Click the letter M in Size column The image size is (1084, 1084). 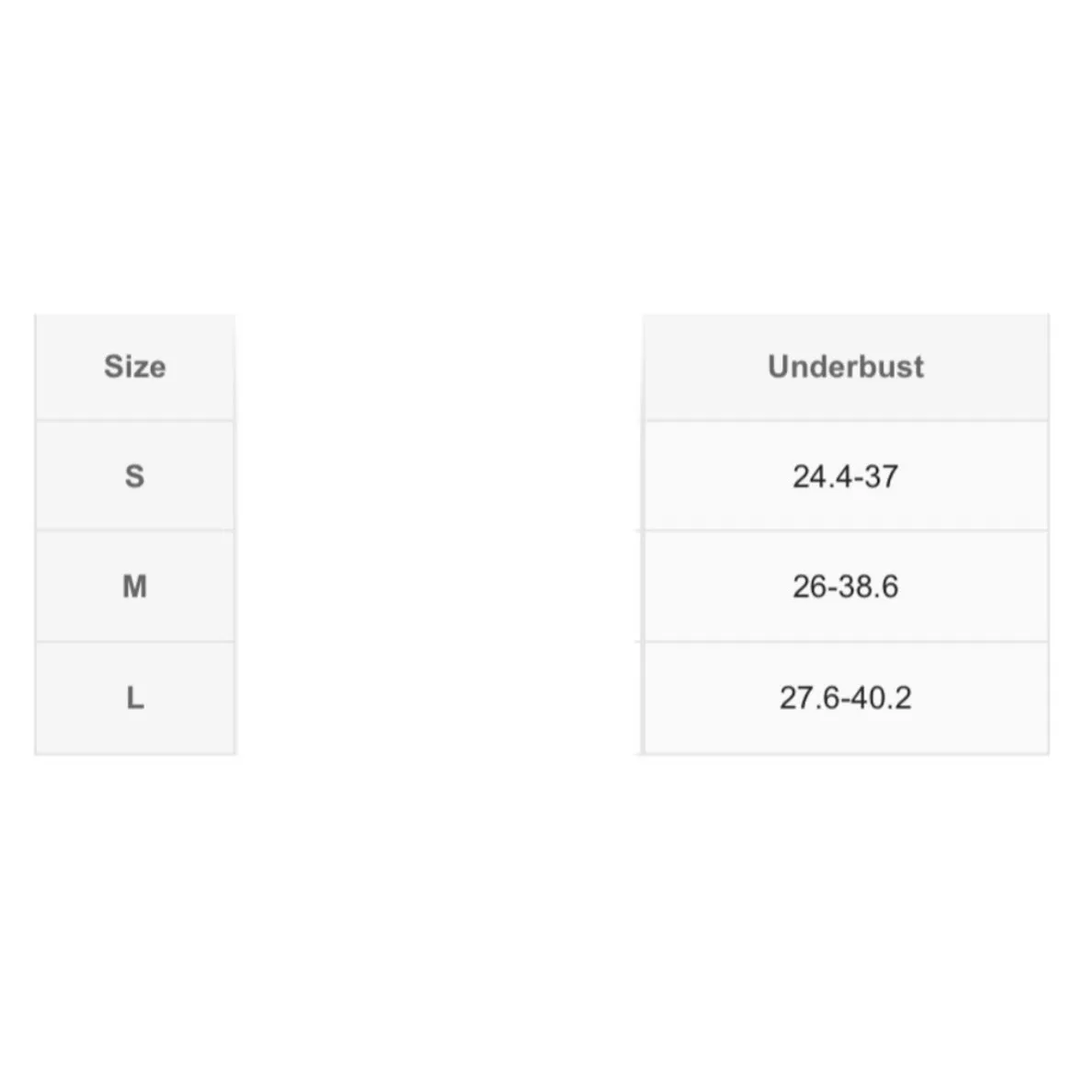[135, 587]
